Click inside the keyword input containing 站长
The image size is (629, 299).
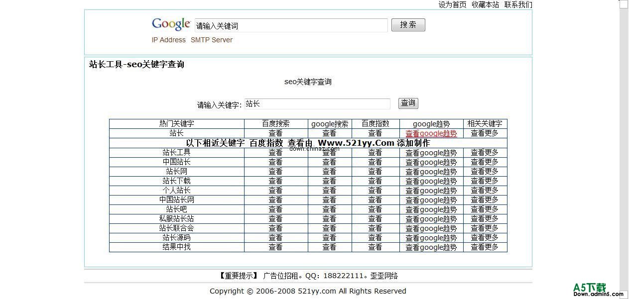[317, 103]
